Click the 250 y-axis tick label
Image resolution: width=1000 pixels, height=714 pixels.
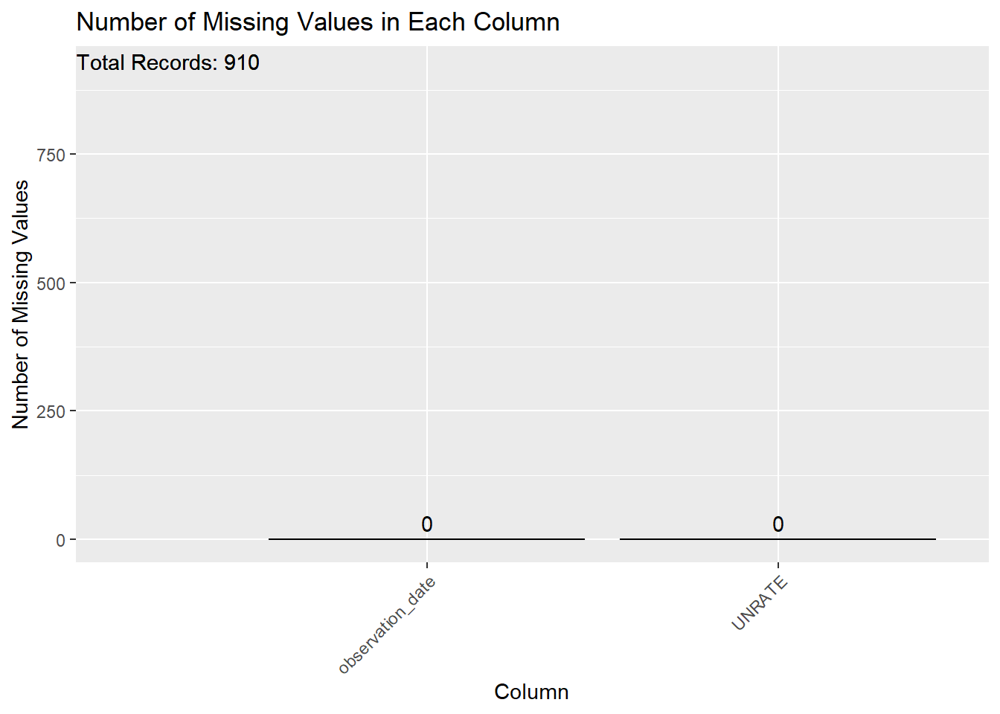pyautogui.click(x=51, y=411)
